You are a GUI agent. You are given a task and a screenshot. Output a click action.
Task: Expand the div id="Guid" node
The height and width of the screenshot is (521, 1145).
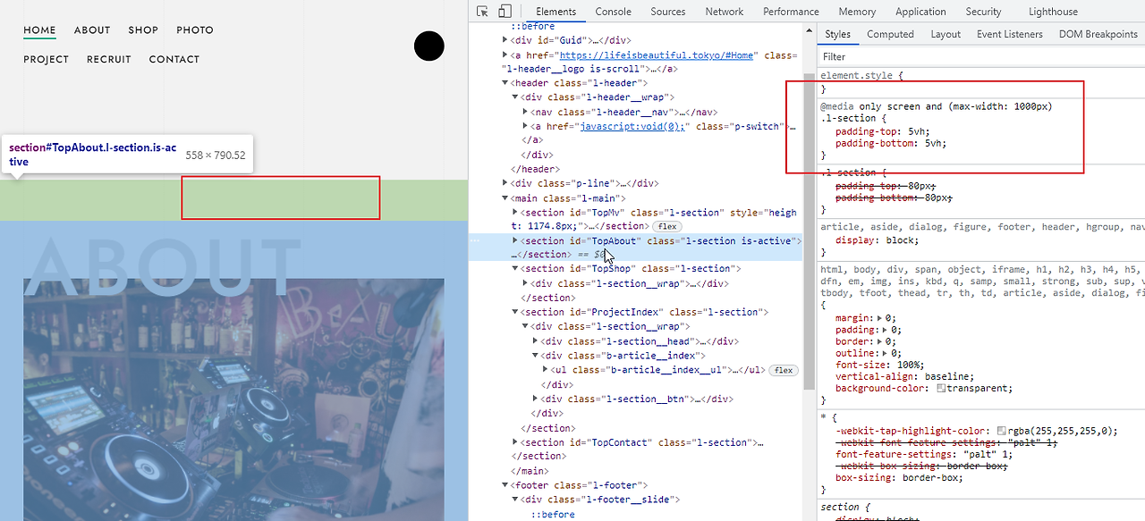[505, 40]
